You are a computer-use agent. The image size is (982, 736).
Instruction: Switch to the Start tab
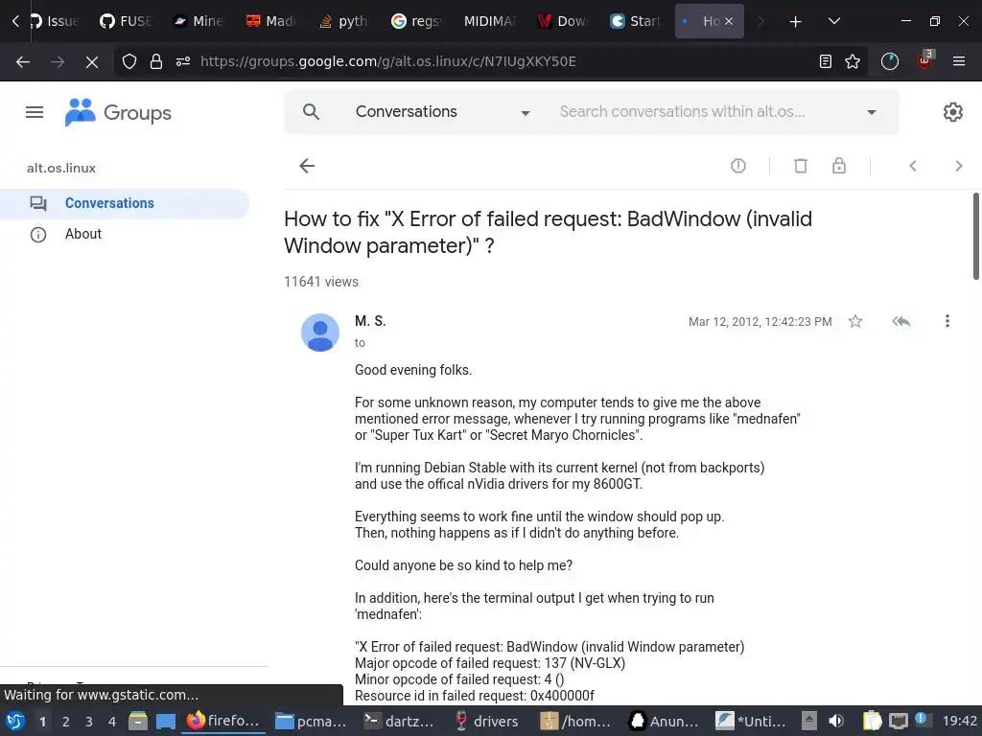click(x=635, y=21)
